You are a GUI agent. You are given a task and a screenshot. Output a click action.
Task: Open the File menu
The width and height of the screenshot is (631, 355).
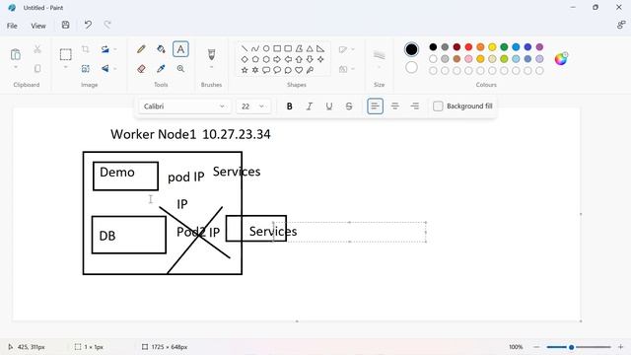(12, 26)
